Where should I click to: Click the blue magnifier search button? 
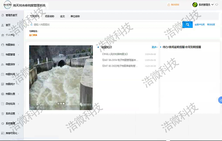[x=188, y=25]
